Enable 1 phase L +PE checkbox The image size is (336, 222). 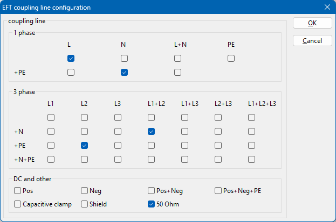71,72
